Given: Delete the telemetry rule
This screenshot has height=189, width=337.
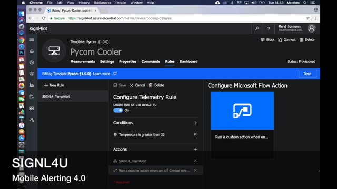Looking at the screenshot, I should (x=156, y=85).
